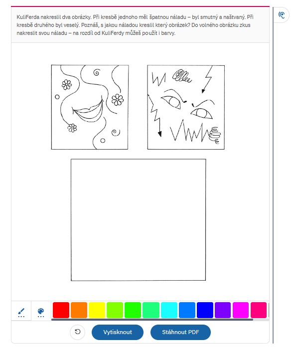Pick the hot pink color swatch
The width and height of the screenshot is (296, 359).
click(259, 310)
